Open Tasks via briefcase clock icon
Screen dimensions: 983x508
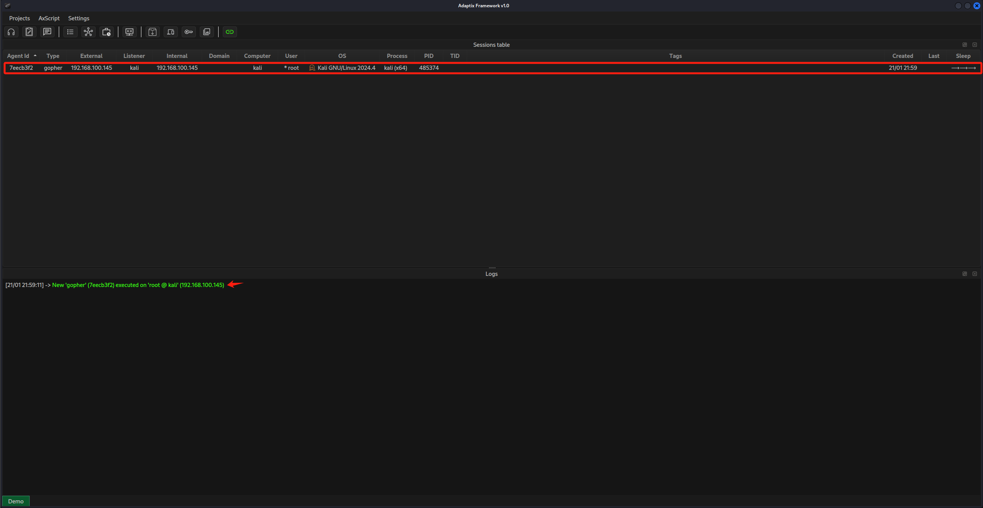click(x=106, y=32)
